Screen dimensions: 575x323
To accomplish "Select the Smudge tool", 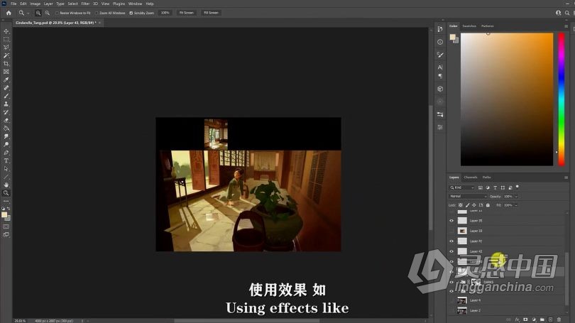I will (6, 136).
